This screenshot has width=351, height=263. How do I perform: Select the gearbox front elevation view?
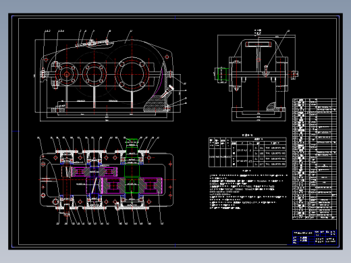tap(110, 76)
